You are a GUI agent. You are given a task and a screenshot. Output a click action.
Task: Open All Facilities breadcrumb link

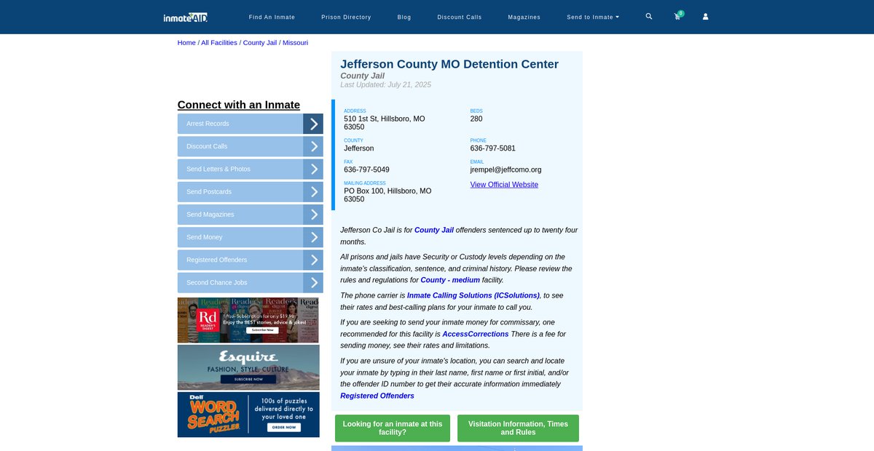click(219, 43)
